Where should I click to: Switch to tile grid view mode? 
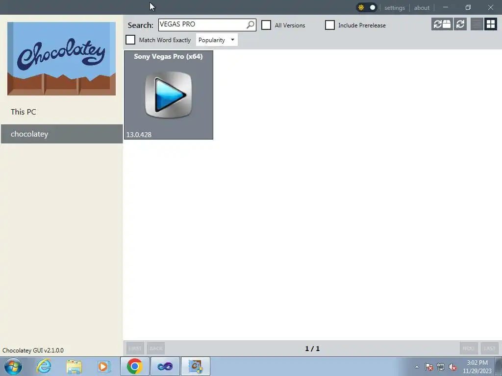pos(490,24)
